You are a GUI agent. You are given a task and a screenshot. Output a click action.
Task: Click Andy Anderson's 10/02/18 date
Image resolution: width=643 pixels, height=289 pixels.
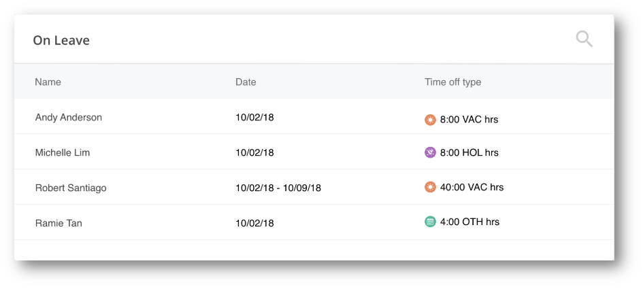point(254,118)
